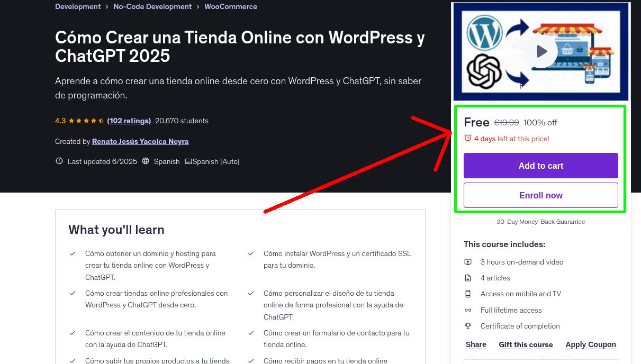This screenshot has width=641, height=364.
Task: Click the mobile access icon
Action: [x=468, y=294]
